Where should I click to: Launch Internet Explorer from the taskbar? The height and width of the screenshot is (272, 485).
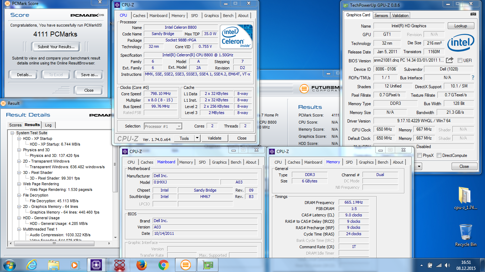[x=32, y=265]
